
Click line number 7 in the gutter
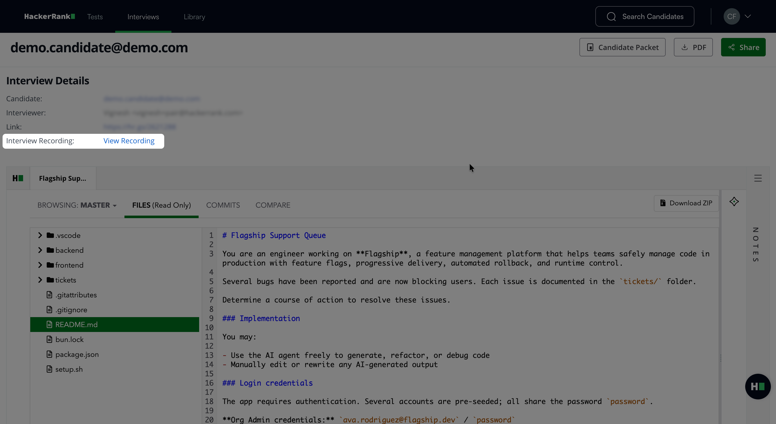point(211,300)
